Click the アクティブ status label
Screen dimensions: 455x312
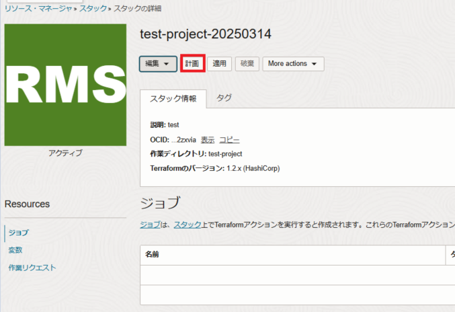click(65, 153)
